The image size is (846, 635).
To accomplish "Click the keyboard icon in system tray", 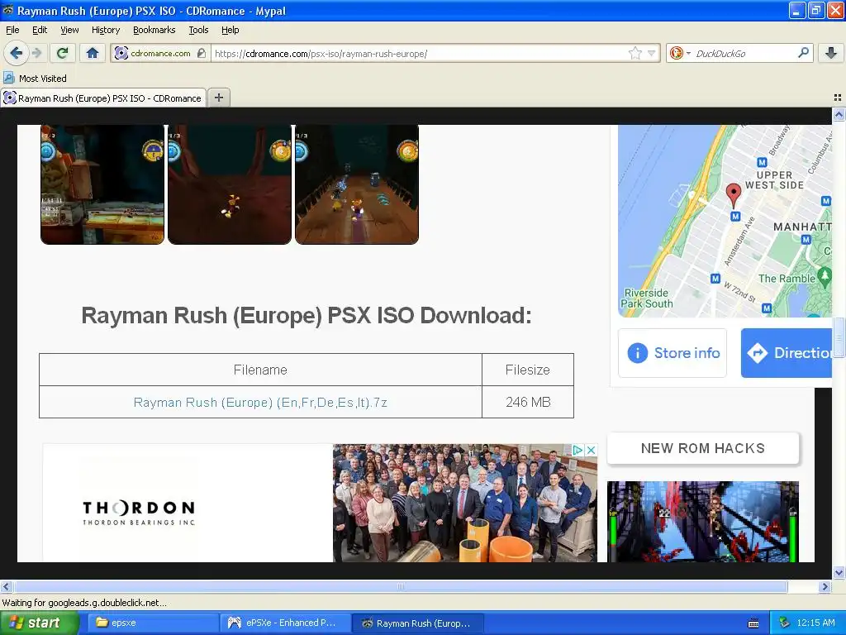I will click(753, 623).
